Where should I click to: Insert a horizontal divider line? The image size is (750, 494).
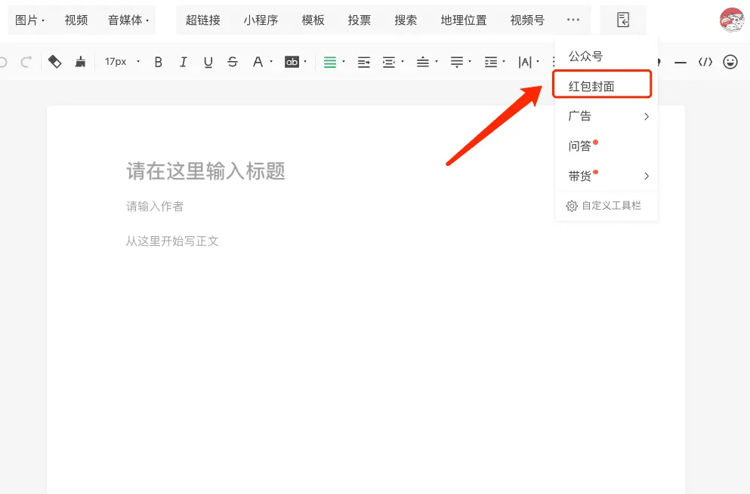coord(681,62)
